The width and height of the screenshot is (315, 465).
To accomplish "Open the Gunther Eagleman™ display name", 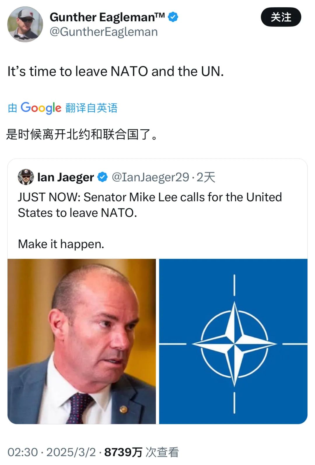I will (x=107, y=17).
